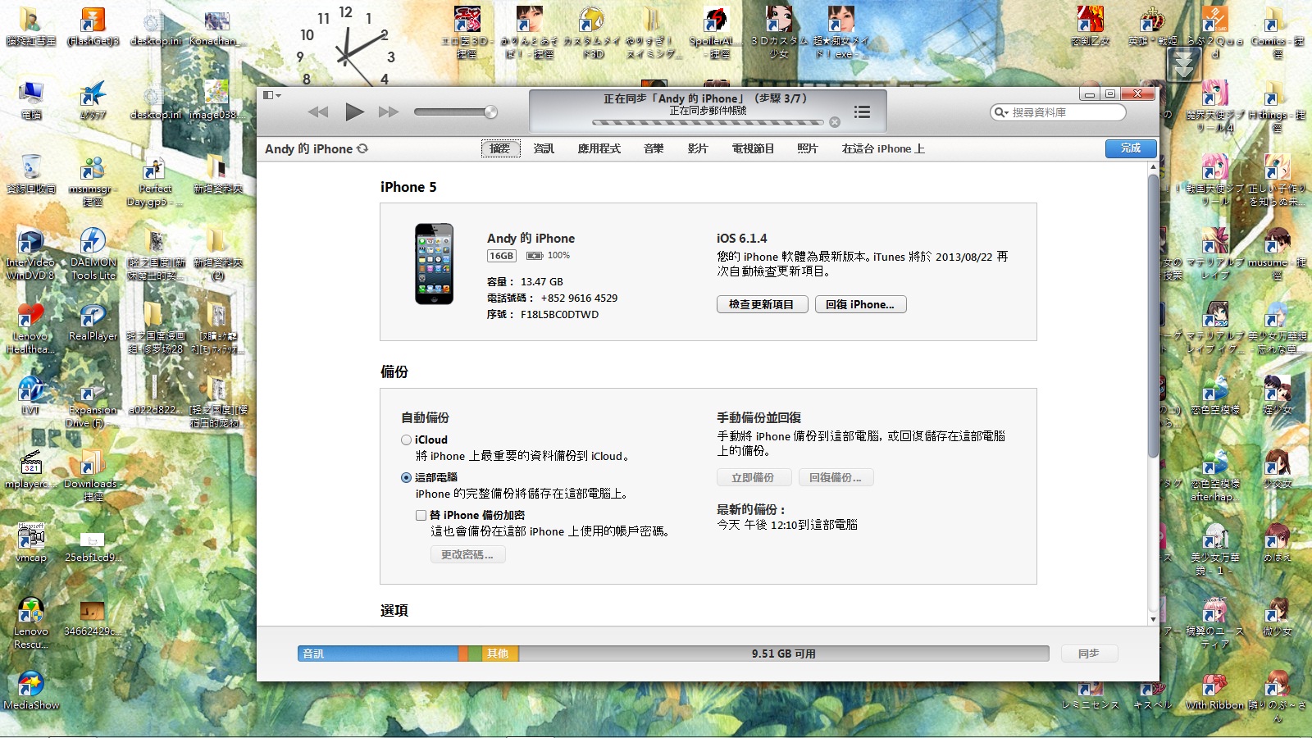Screen dimensions: 1312x738
Task: Click the battery 100% indicator icon
Action: [x=534, y=256]
